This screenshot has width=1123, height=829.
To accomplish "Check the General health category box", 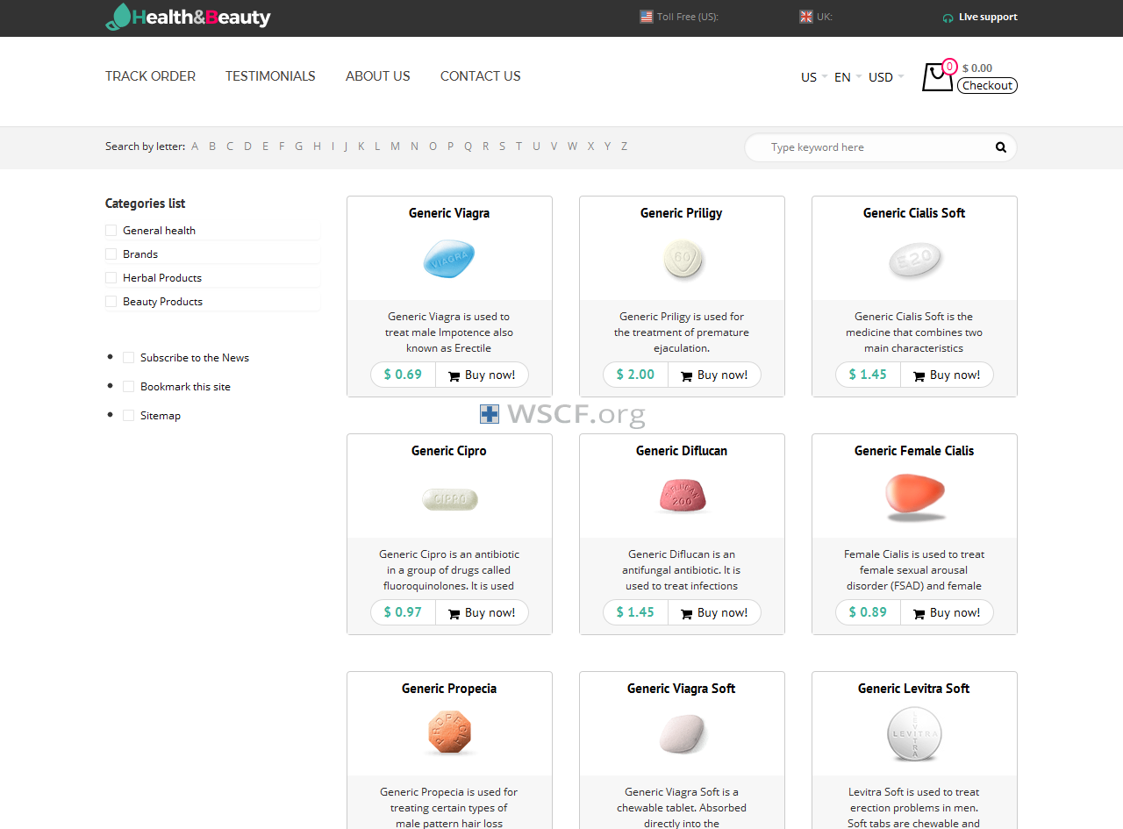I will [111, 231].
